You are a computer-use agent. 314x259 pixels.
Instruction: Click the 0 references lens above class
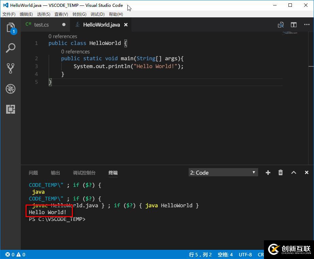pyautogui.click(x=63, y=36)
